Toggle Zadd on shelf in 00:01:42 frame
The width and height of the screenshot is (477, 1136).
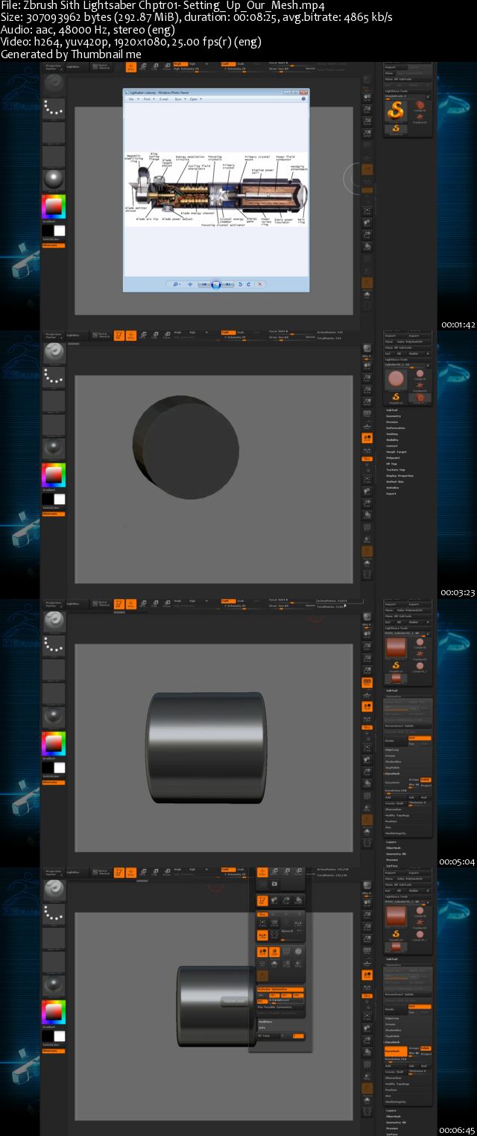pos(228,64)
